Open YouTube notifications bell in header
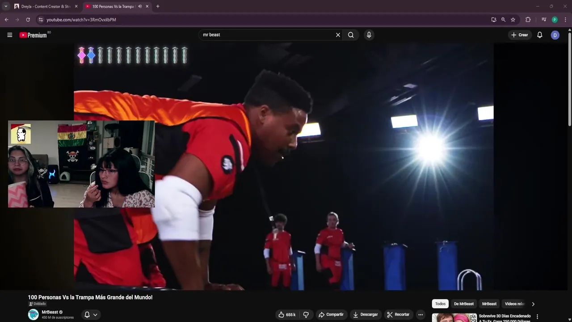The image size is (572, 322). (x=539, y=35)
